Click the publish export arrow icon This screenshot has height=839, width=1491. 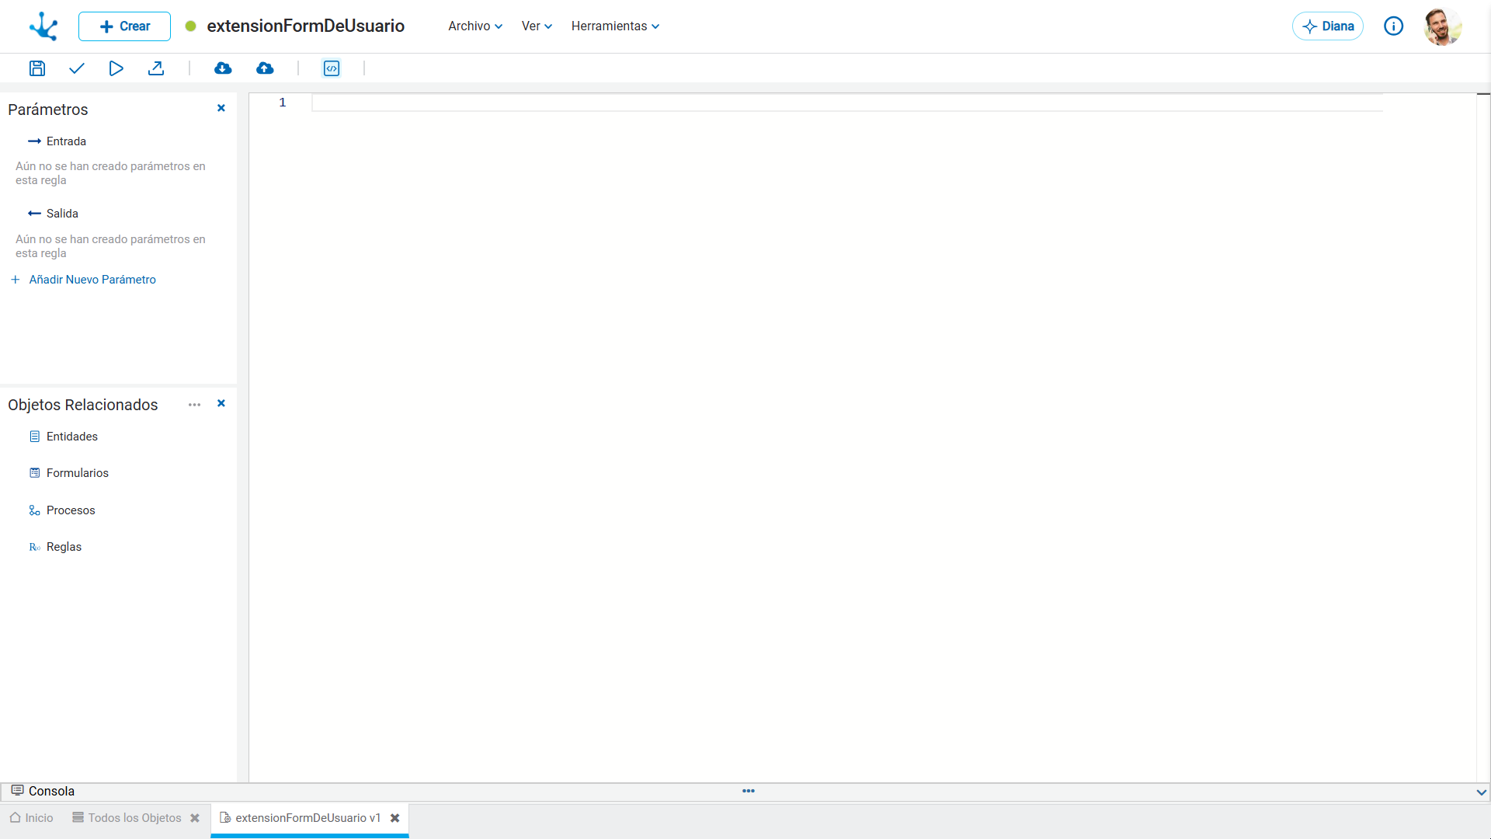156,68
